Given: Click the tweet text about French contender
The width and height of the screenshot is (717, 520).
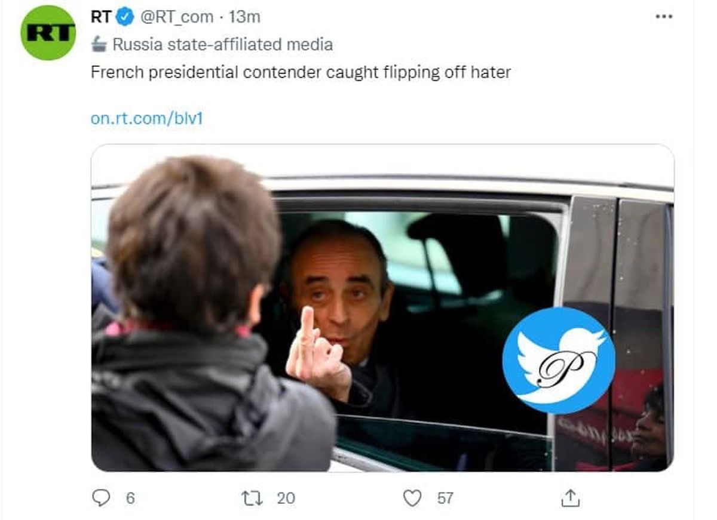Looking at the screenshot, I should 301,73.
